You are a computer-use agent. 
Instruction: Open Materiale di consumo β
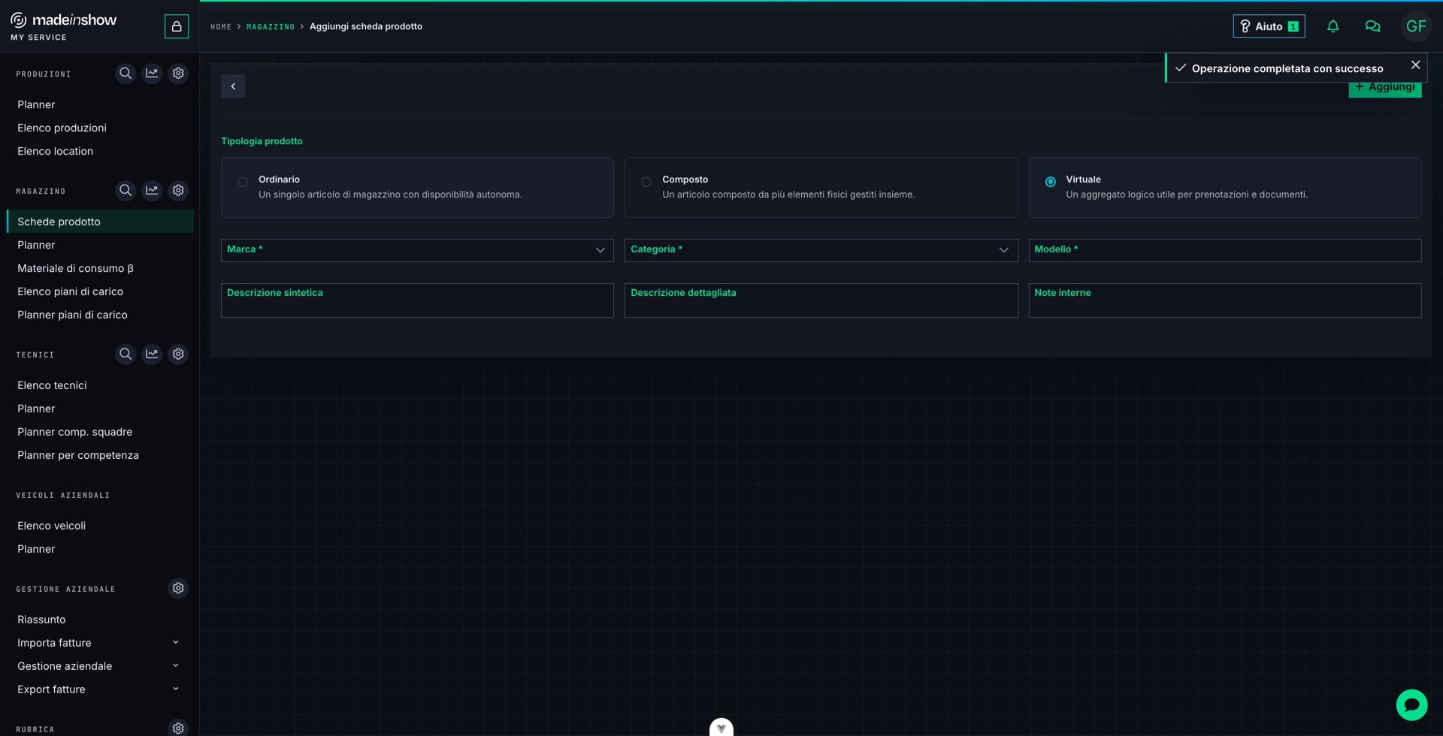(75, 268)
